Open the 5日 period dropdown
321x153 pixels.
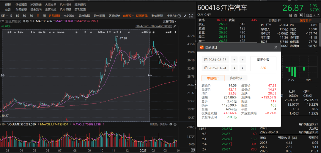pos(4,16)
